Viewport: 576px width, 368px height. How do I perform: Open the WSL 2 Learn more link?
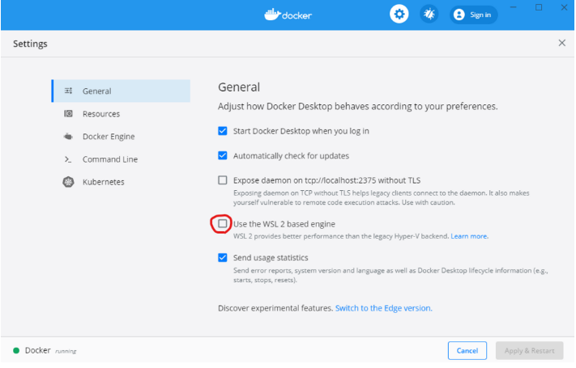click(x=470, y=236)
